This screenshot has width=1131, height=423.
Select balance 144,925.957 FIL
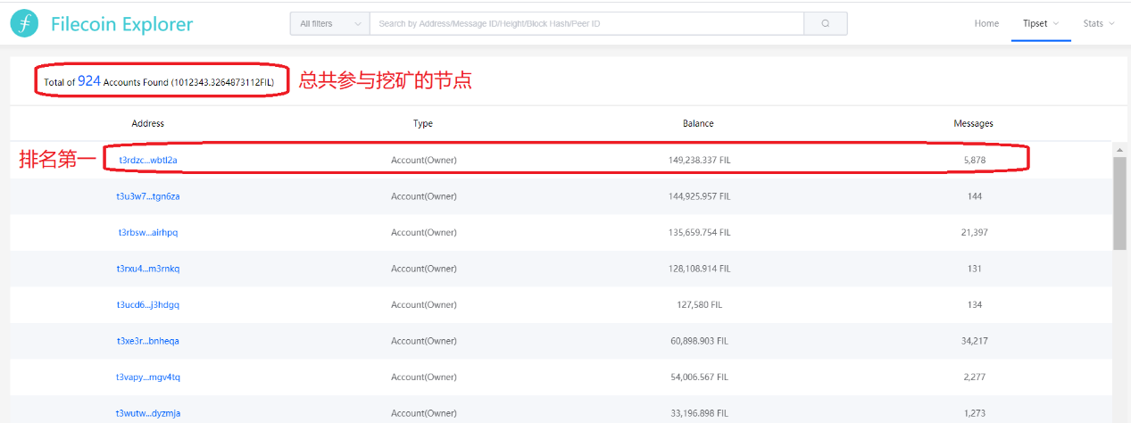click(x=699, y=196)
